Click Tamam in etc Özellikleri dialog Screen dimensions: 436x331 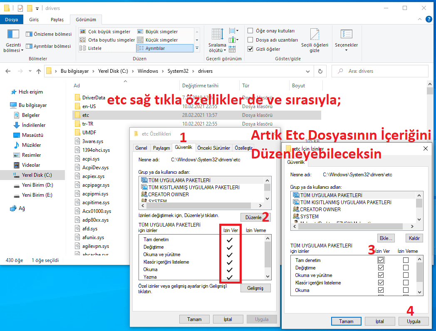click(x=194, y=319)
